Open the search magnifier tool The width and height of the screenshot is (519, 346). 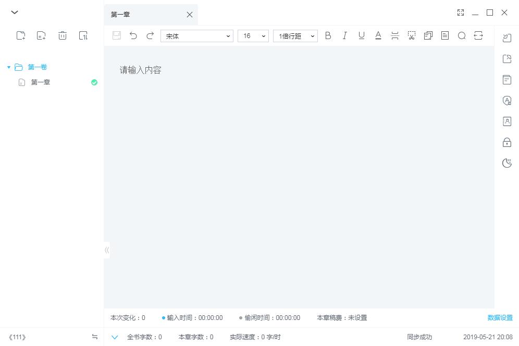pyautogui.click(x=462, y=35)
